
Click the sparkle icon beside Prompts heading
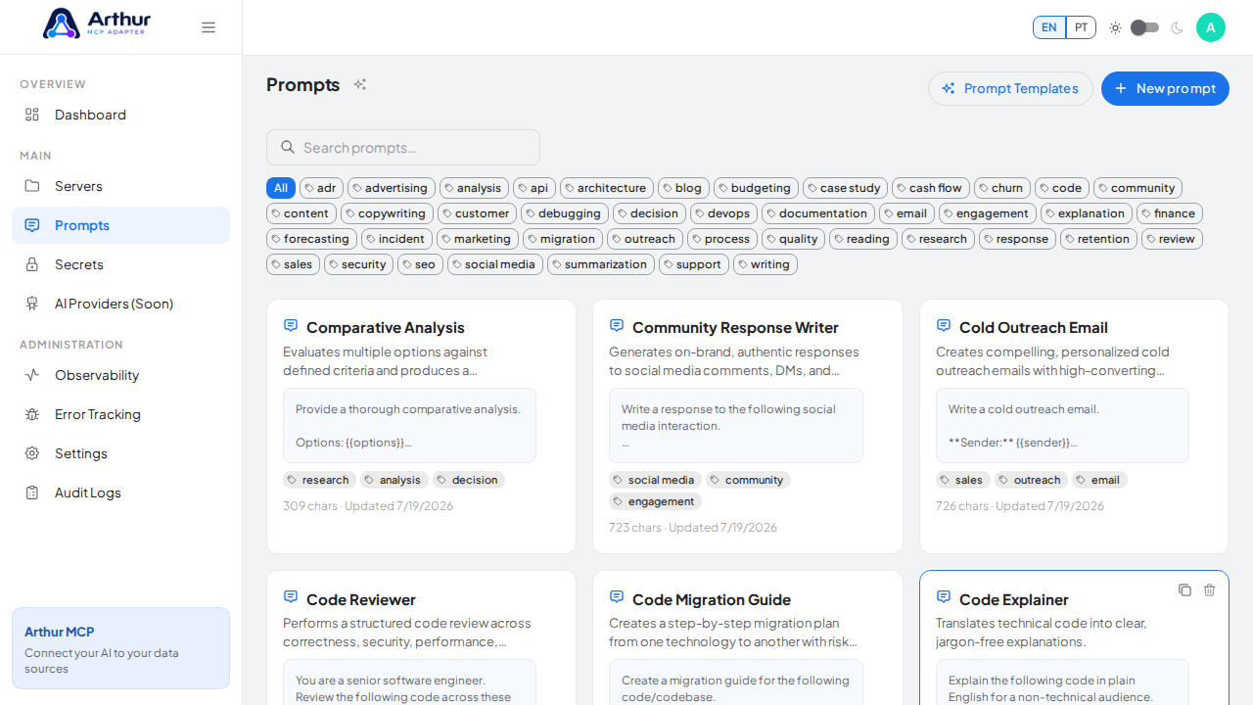(360, 85)
